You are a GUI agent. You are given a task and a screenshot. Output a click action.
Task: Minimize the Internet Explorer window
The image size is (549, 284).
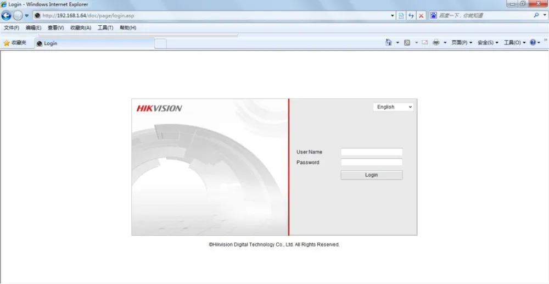[x=513, y=3]
